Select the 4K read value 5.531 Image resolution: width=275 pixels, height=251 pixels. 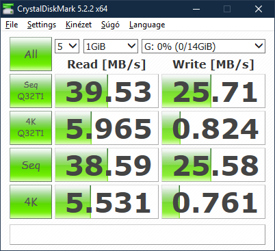tap(107, 202)
